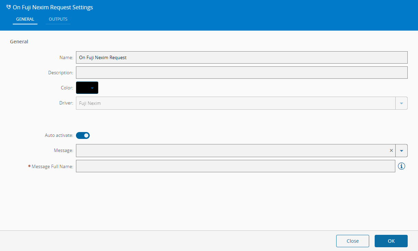The height and width of the screenshot is (251, 418).
Task: Click the Message Full Name input field
Action: click(x=235, y=166)
